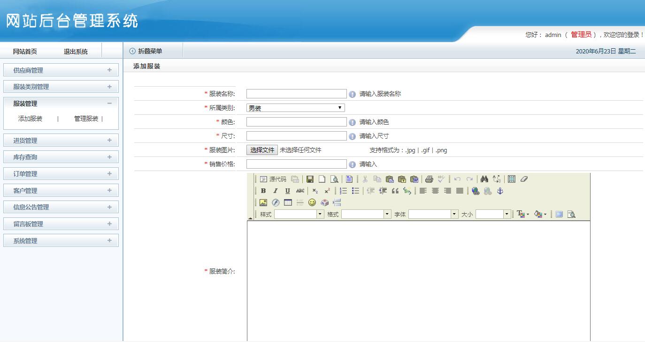This screenshot has height=342, width=645.
Task: Insert a hyperlink with the globe icon
Action: tap(476, 191)
